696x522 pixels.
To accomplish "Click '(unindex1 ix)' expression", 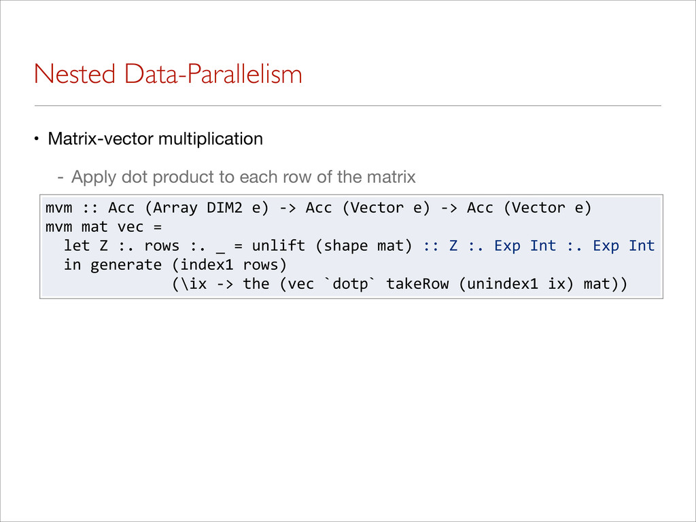I will tap(516, 284).
